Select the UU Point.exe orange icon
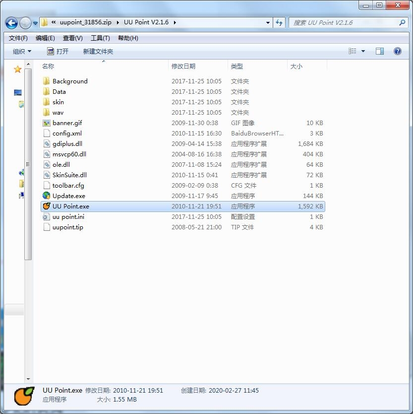 pyautogui.click(x=47, y=206)
